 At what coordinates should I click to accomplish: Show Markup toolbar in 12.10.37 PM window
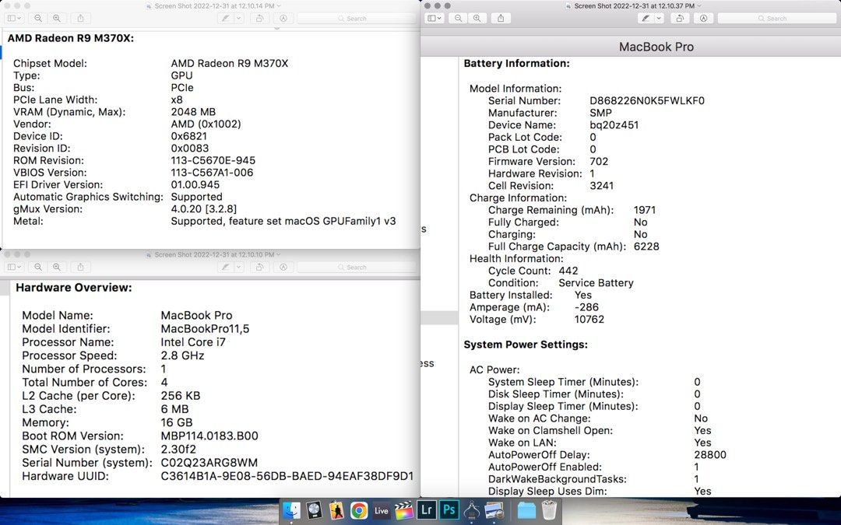coord(703,18)
